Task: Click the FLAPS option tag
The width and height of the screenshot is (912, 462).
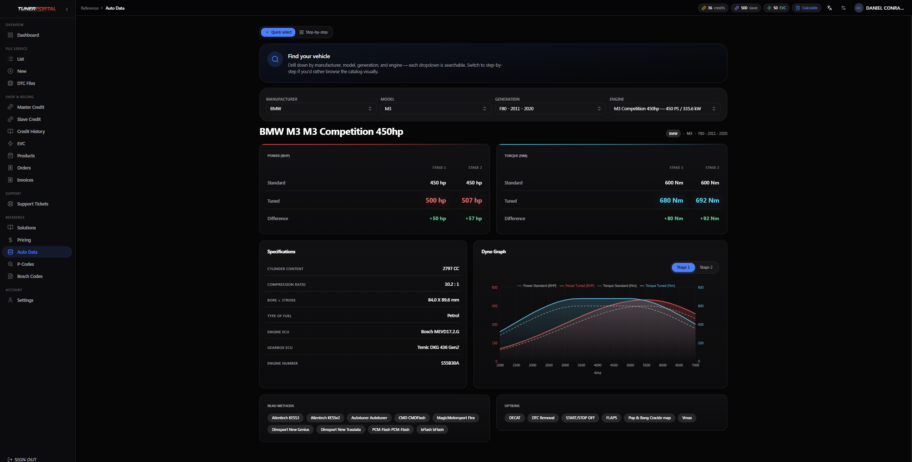Action: pyautogui.click(x=612, y=418)
